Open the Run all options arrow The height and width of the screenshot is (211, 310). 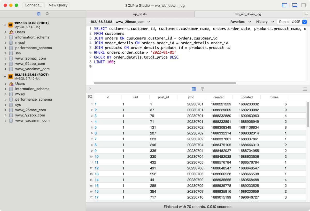[x=304, y=22]
